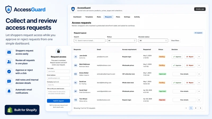Click the Shopify bag icon in badge

[10, 110]
